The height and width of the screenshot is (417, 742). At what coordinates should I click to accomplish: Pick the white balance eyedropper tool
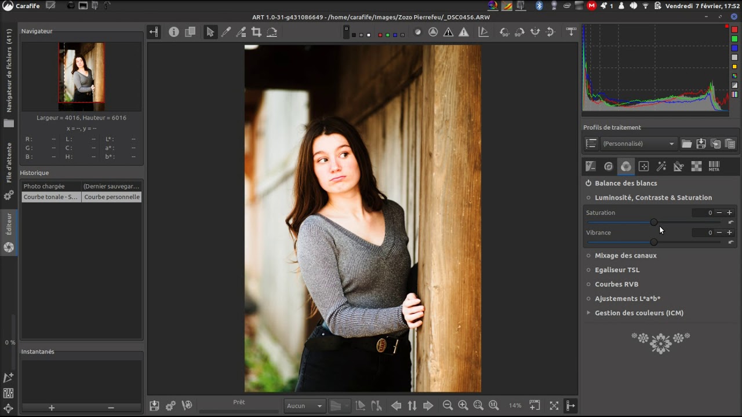tap(226, 32)
